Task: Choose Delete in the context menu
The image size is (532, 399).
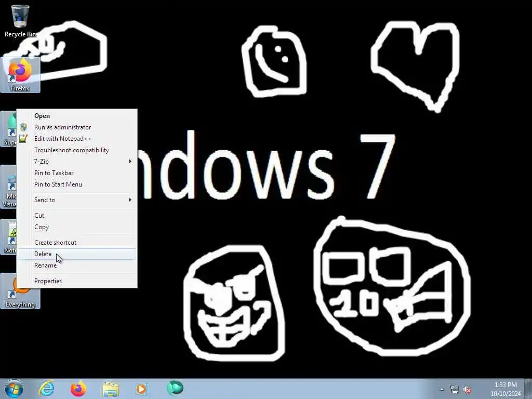Action: coord(77,254)
